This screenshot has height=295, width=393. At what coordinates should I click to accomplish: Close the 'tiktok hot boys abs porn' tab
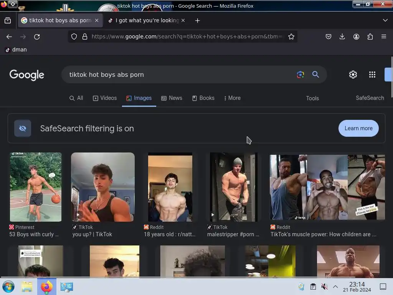[97, 20]
